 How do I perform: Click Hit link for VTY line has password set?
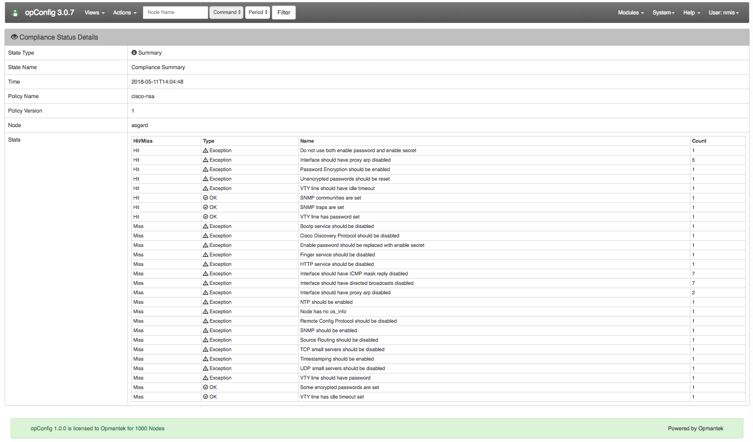click(x=136, y=217)
